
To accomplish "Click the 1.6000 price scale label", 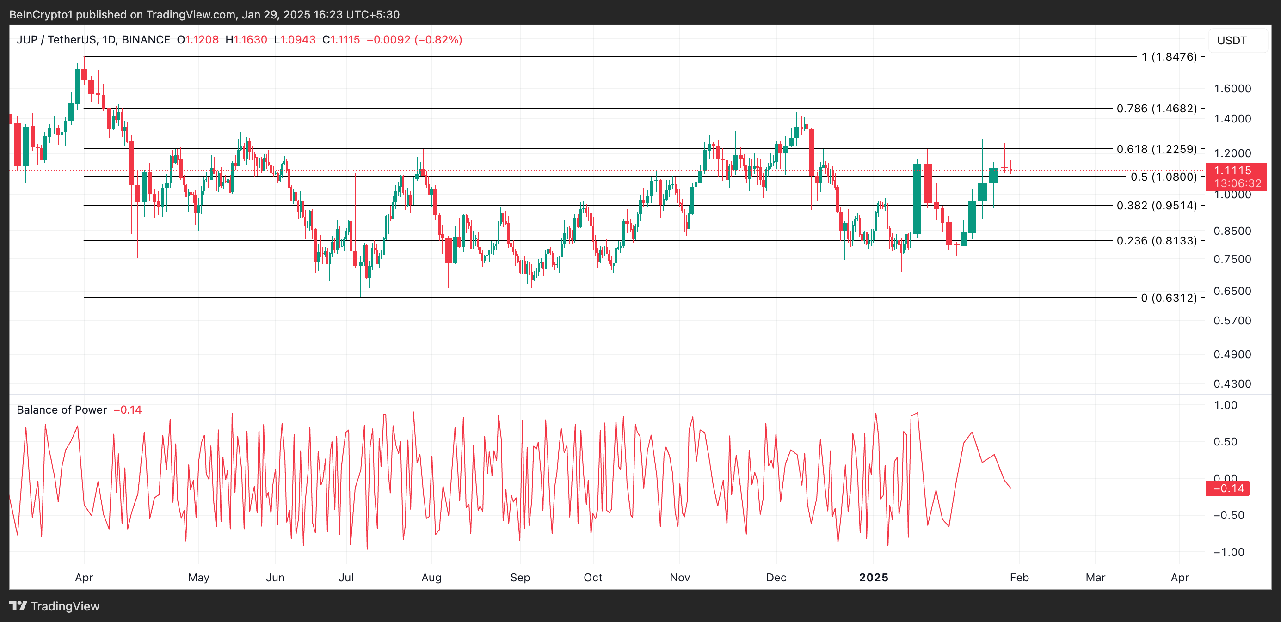I will pyautogui.click(x=1232, y=89).
